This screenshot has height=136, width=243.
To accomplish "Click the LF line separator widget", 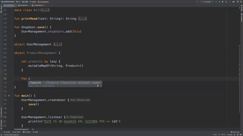I will 219,134.
